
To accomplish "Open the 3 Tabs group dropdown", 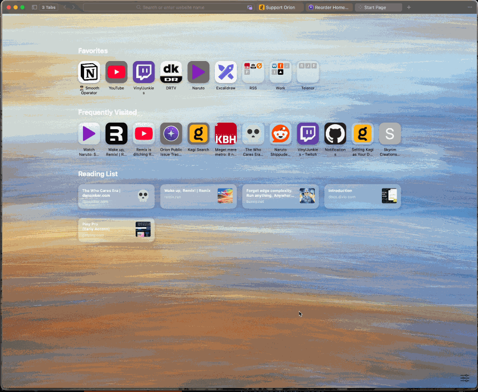I will point(48,7).
